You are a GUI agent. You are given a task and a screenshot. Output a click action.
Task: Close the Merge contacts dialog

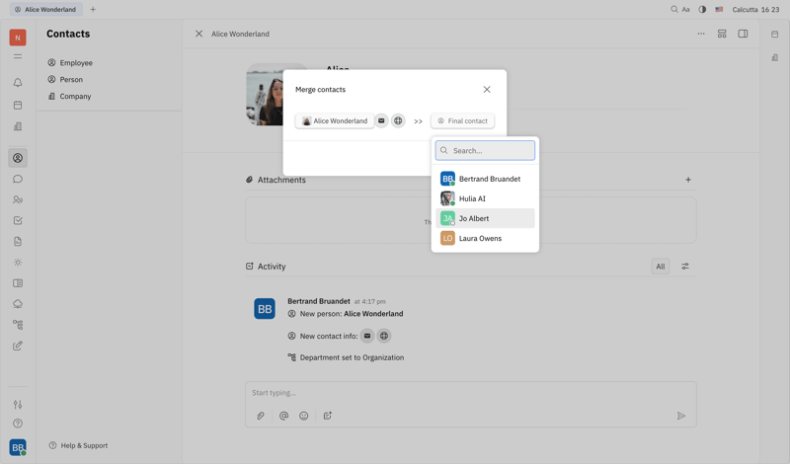point(487,89)
